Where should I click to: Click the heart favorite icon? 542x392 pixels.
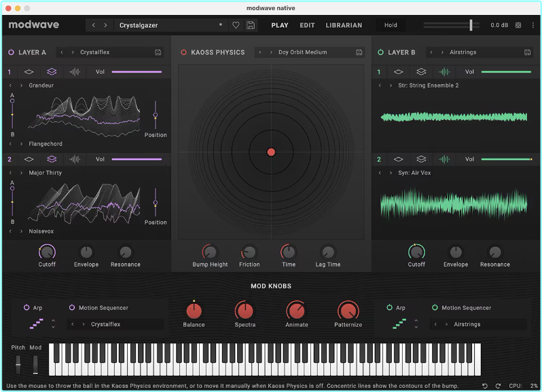(236, 25)
